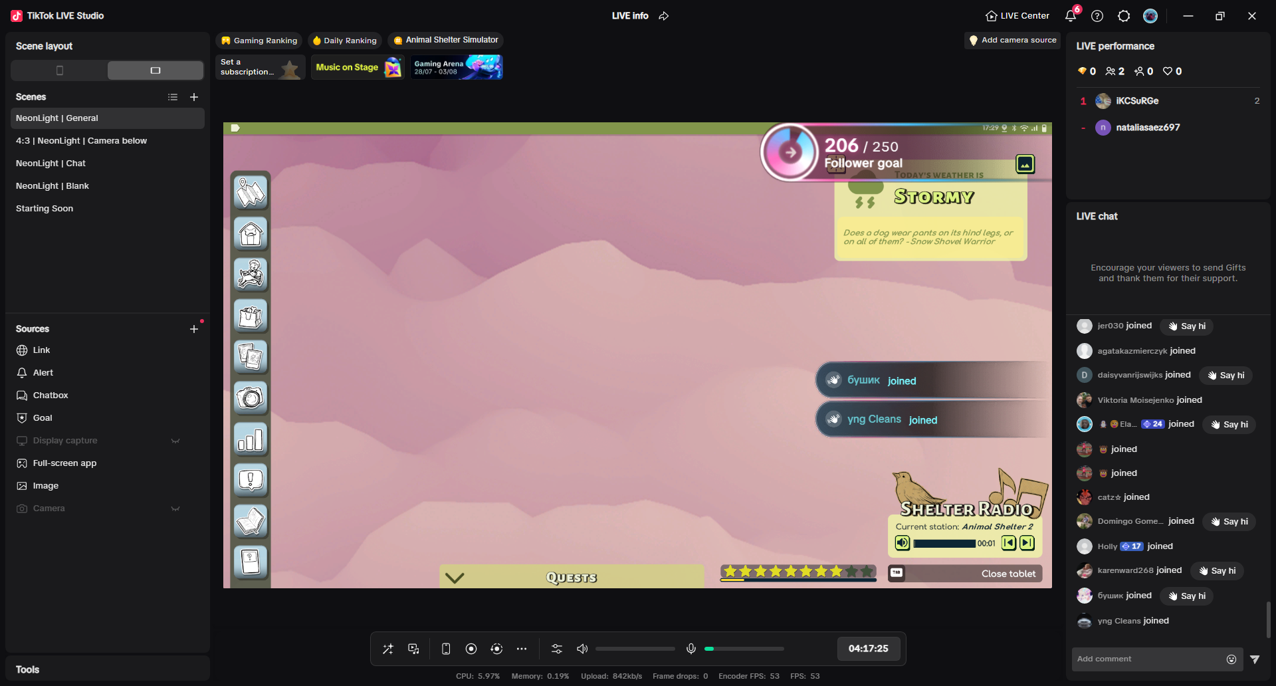The width and height of the screenshot is (1276, 686).
Task: Open the Music on Stage banner
Action: click(358, 67)
